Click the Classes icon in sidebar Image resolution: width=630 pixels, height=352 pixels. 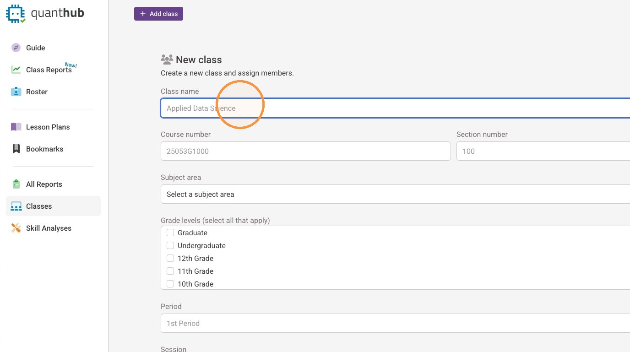(x=16, y=206)
